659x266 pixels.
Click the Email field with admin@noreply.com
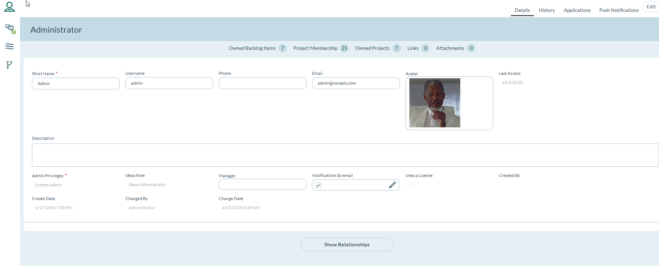coord(356,83)
